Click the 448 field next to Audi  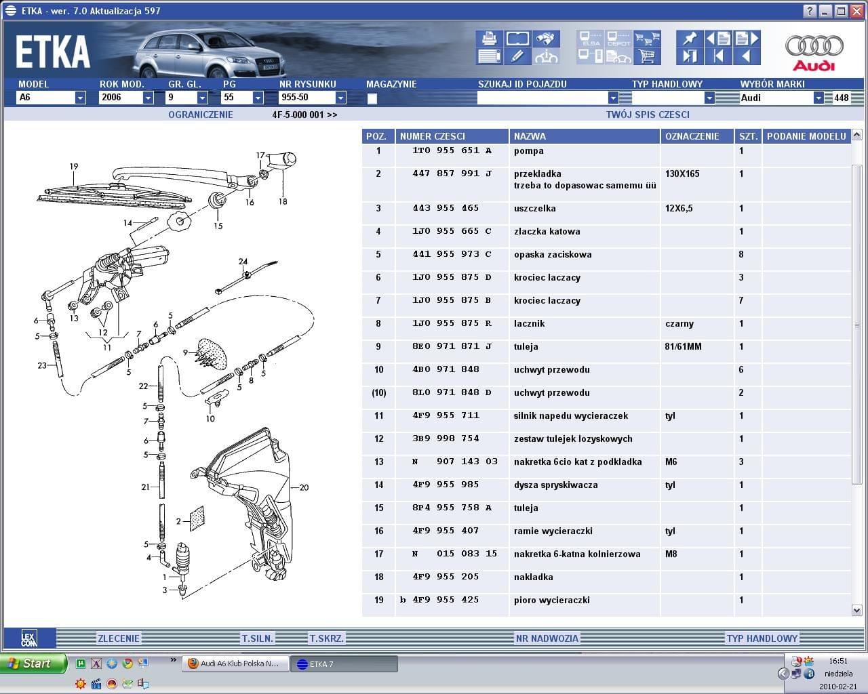pyautogui.click(x=841, y=98)
